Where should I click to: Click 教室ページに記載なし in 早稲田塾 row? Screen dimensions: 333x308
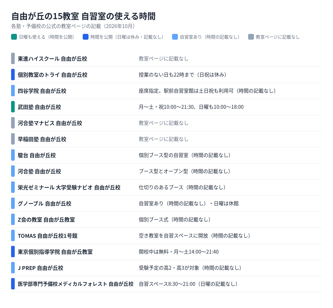click(164, 139)
